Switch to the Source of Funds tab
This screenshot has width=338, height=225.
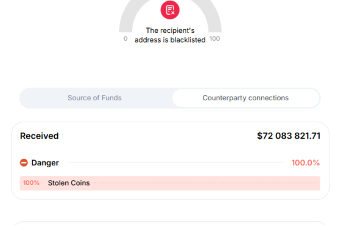(x=94, y=98)
